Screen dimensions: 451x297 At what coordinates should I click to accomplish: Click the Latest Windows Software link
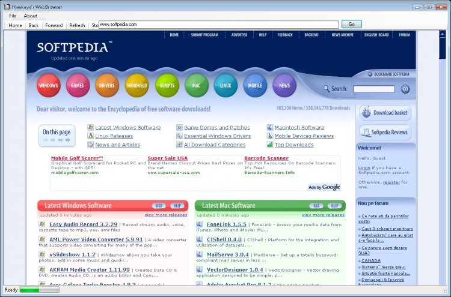(x=127, y=127)
